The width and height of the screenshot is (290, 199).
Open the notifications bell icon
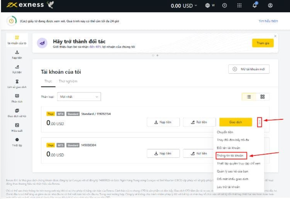point(255,5)
